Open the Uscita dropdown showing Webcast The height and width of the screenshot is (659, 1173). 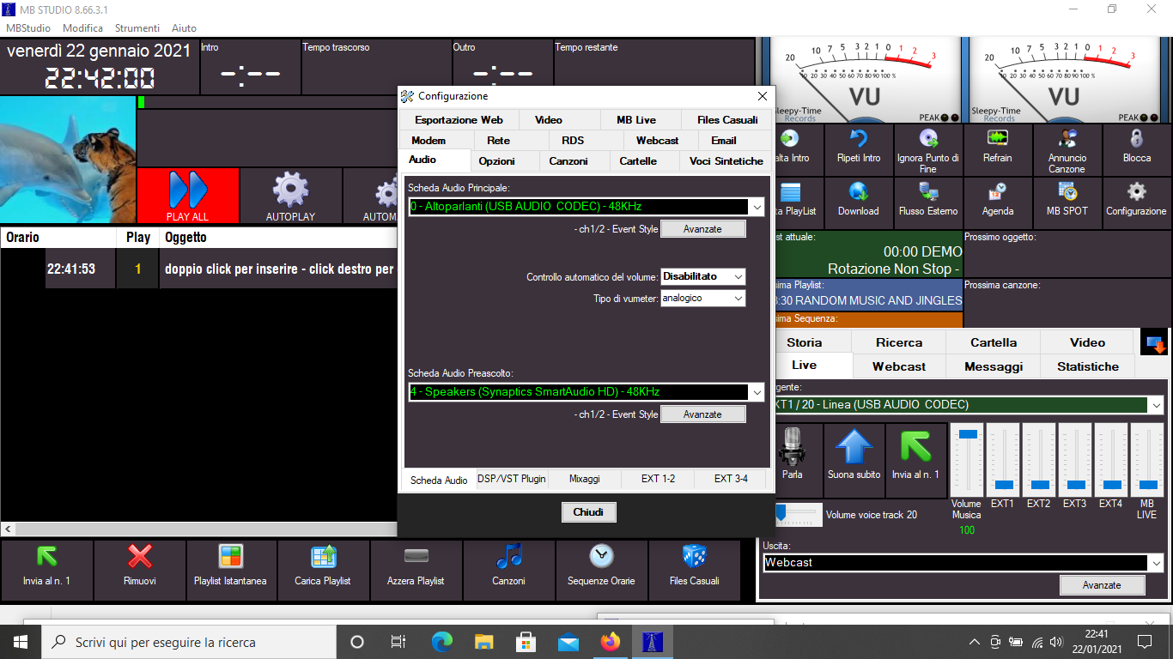(x=1157, y=563)
